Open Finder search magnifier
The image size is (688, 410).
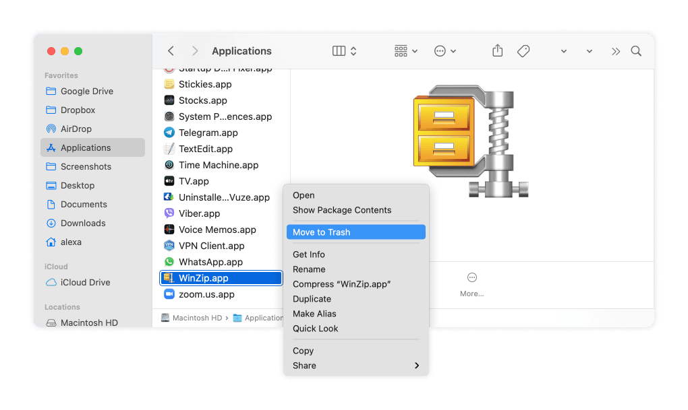tap(635, 51)
